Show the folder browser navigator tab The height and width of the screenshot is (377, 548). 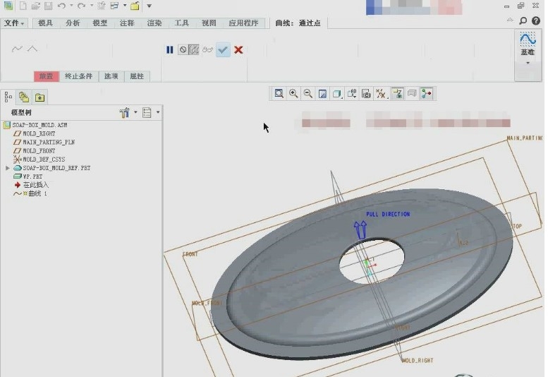(24, 97)
